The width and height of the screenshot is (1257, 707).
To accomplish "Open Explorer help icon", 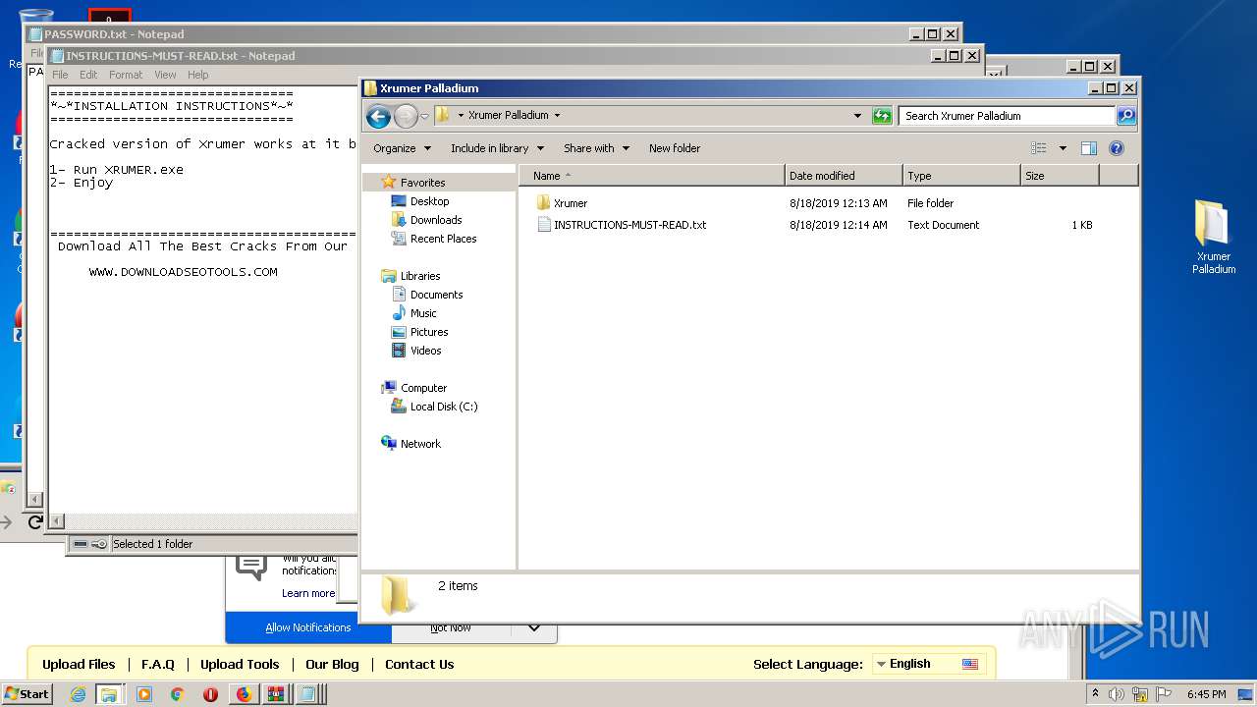I will click(1116, 148).
